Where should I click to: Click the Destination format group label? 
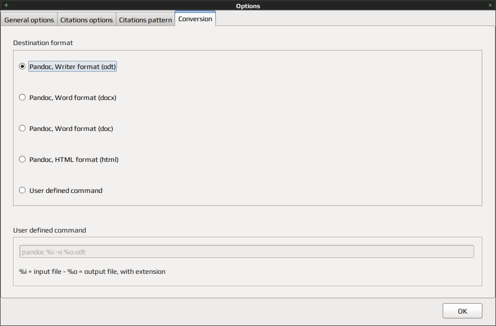pyautogui.click(x=43, y=42)
